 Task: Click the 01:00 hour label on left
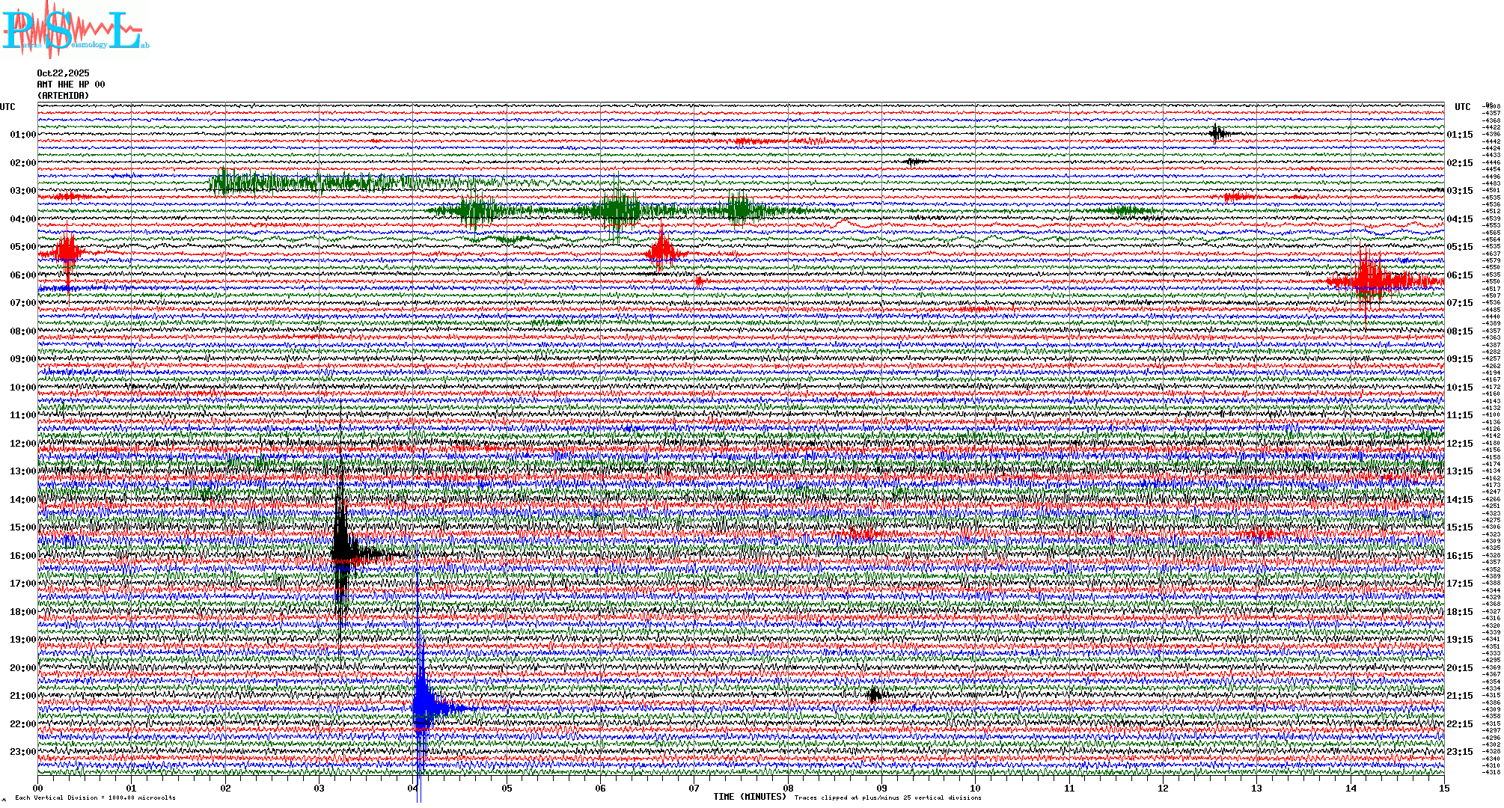pos(22,135)
